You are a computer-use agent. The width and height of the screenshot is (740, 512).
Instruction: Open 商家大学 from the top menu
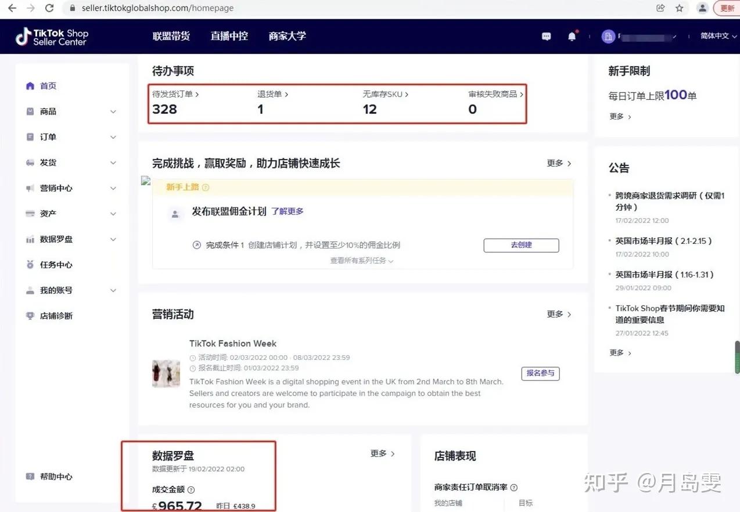[x=287, y=36]
